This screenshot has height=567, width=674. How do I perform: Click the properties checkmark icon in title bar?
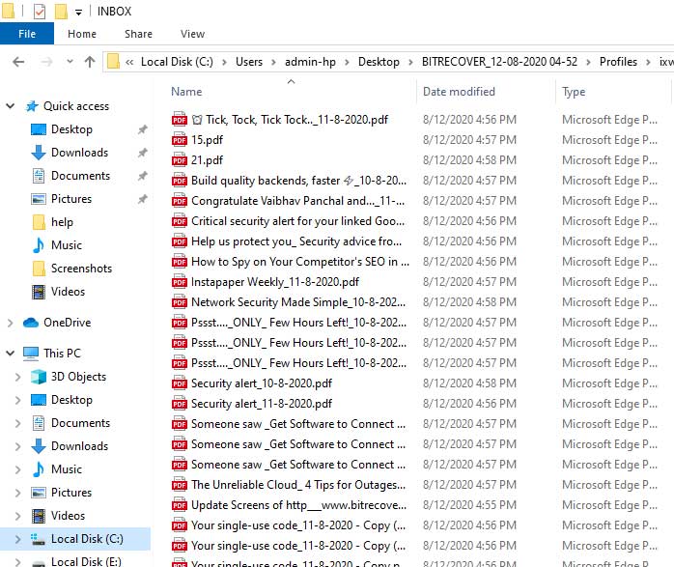pos(39,12)
